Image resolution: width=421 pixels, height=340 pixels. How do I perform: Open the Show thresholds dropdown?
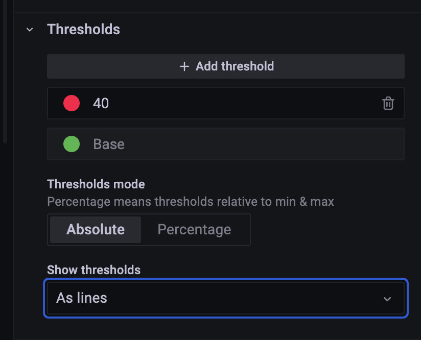[x=225, y=298]
